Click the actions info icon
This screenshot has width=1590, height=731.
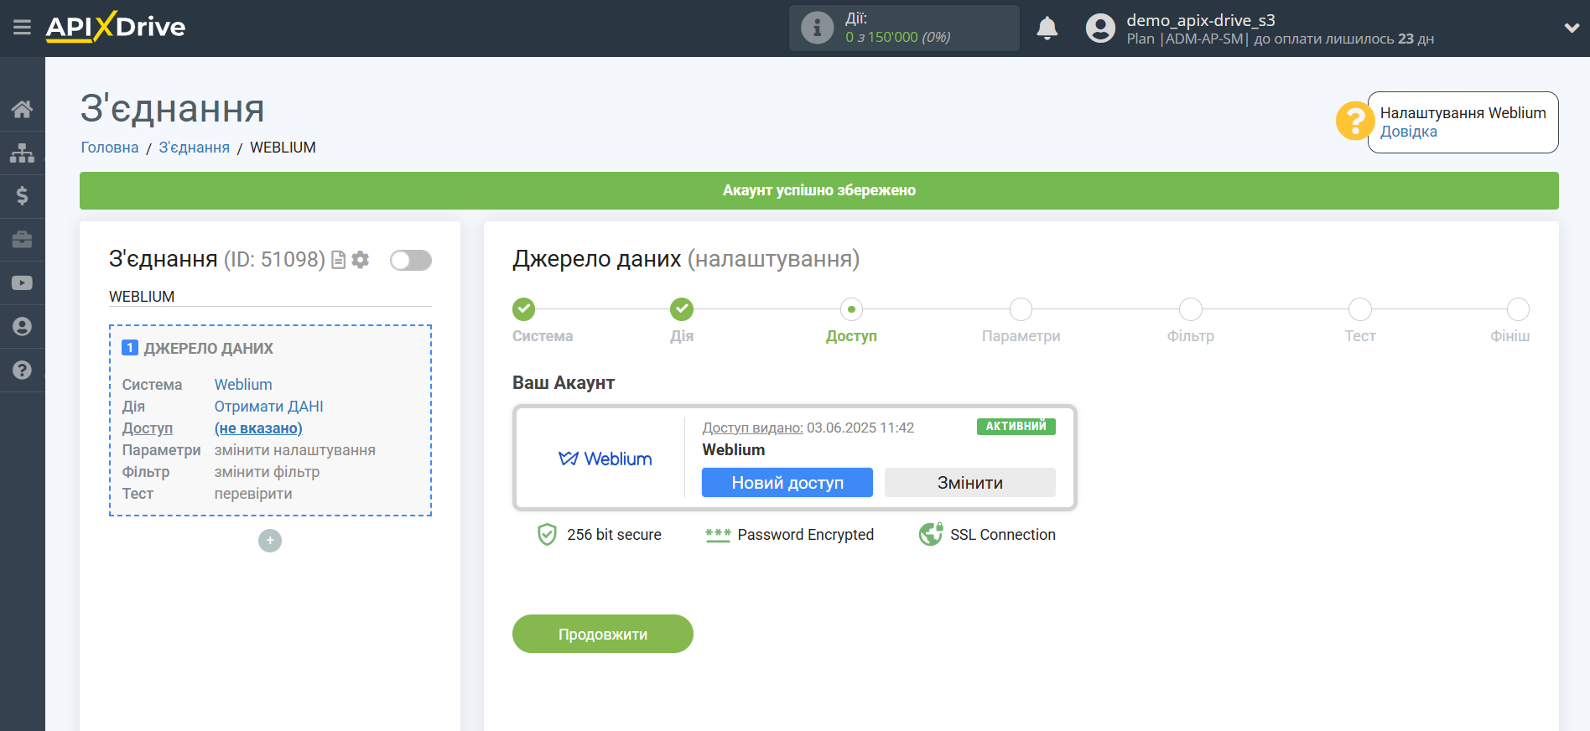tap(818, 28)
